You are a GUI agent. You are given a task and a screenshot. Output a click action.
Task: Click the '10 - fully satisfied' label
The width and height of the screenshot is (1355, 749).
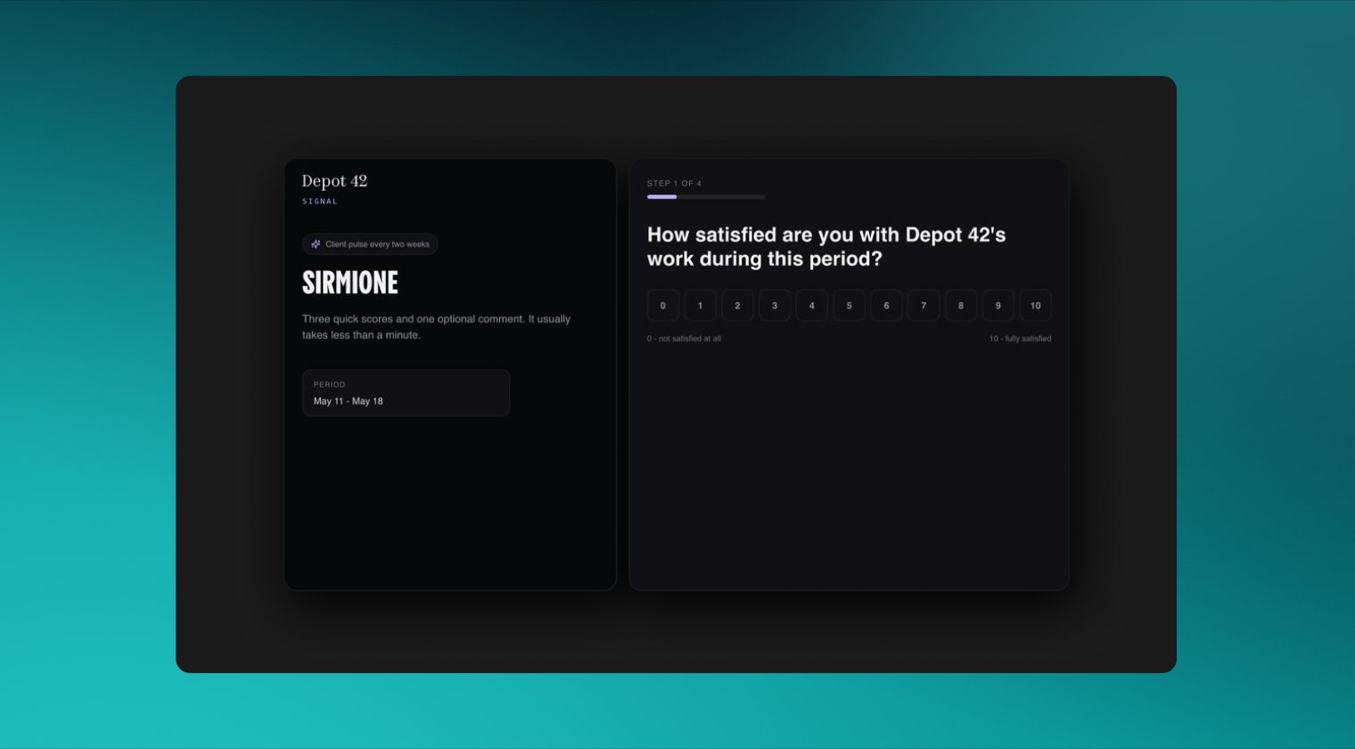(x=1020, y=339)
